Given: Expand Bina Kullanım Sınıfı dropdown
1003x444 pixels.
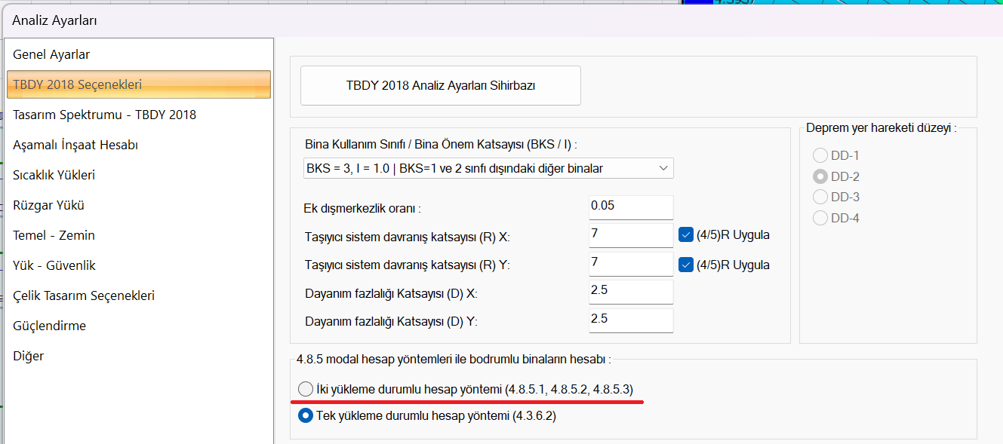Looking at the screenshot, I should [488, 168].
